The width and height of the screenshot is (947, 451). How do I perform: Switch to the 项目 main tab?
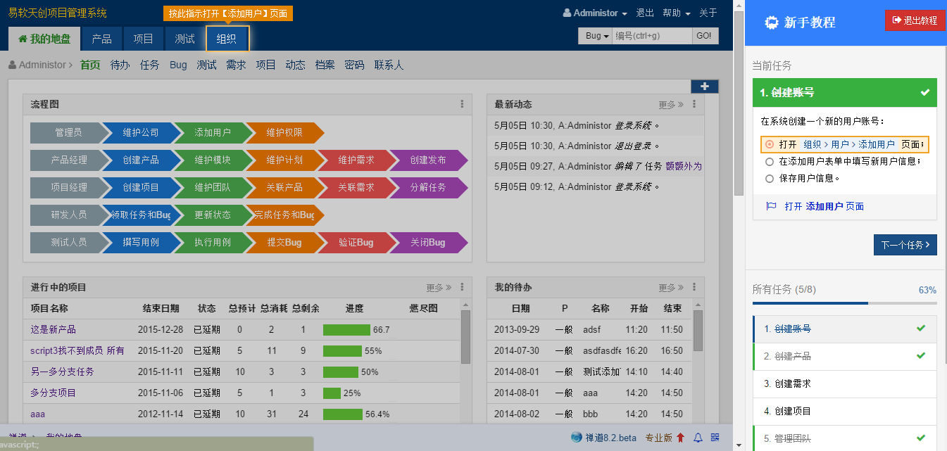(143, 39)
